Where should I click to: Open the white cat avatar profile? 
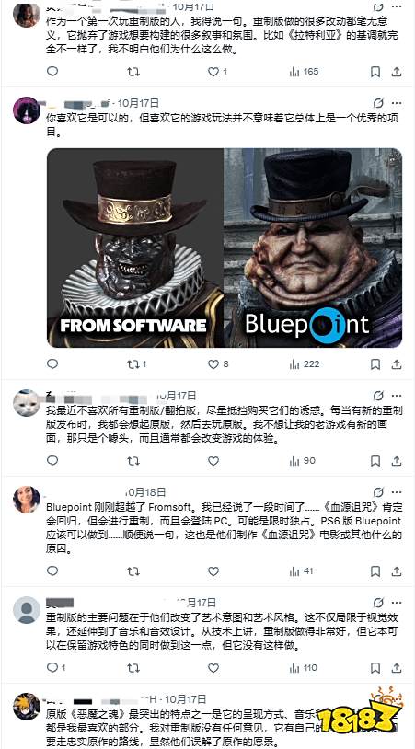27,403
